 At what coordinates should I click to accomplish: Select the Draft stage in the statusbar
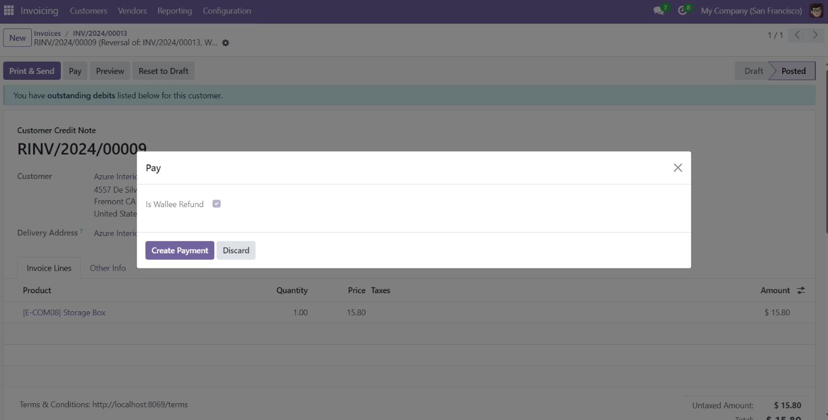[x=753, y=70]
